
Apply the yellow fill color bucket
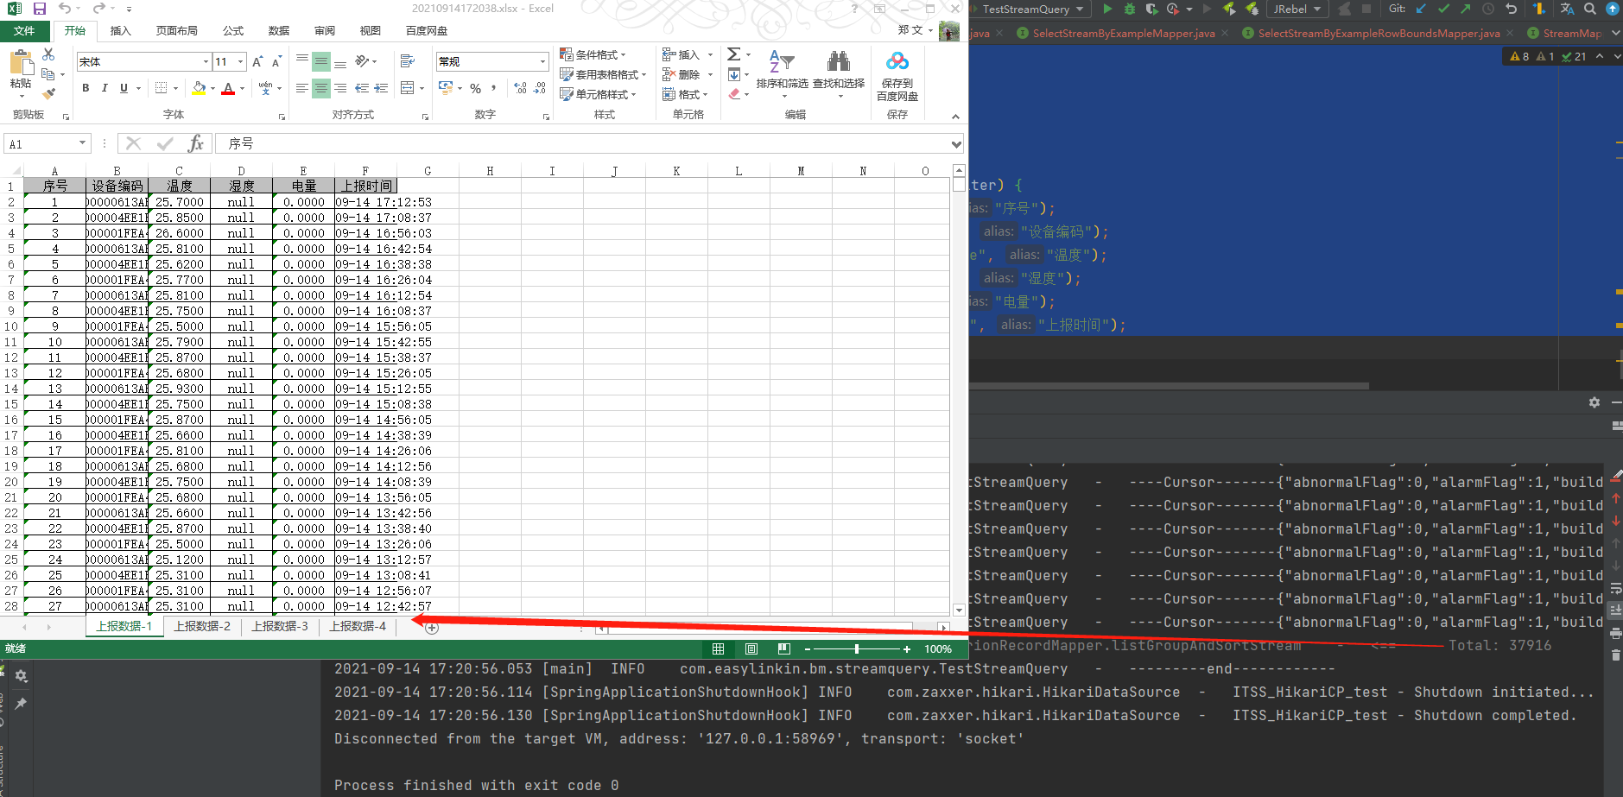point(199,88)
